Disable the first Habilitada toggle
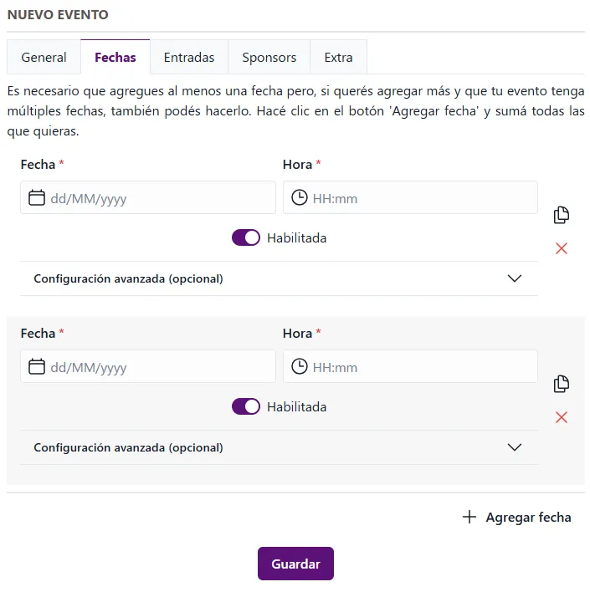590x592 pixels. (x=246, y=237)
